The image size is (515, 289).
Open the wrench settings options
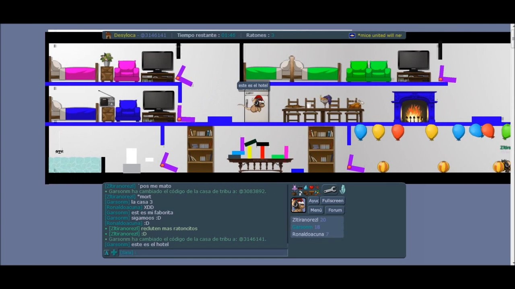[x=330, y=189]
